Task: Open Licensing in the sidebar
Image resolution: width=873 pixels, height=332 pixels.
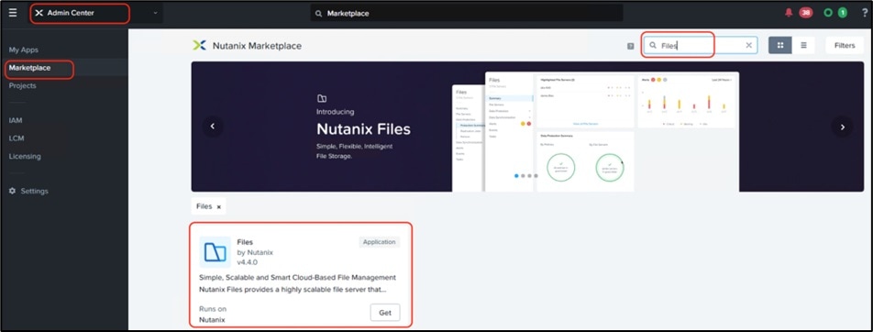Action: [25, 157]
